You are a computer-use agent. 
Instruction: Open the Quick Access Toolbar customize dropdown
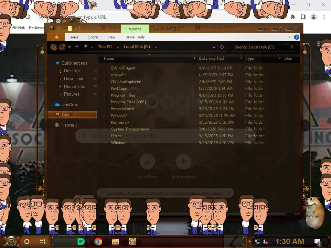pos(76,28)
